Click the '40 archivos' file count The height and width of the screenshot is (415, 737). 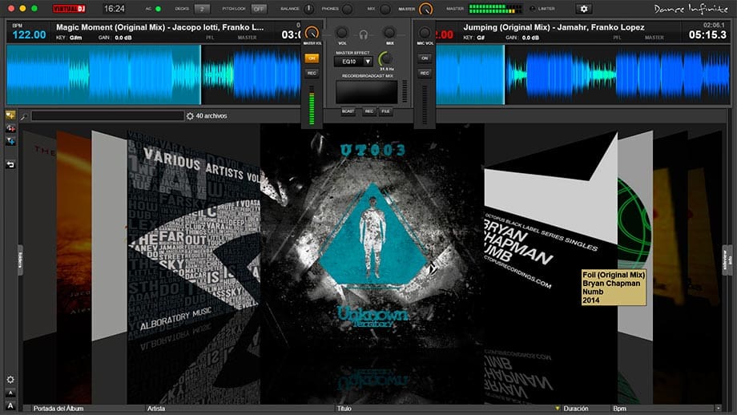point(211,115)
